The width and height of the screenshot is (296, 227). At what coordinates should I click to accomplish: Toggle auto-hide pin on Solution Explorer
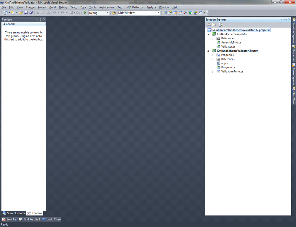point(285,20)
